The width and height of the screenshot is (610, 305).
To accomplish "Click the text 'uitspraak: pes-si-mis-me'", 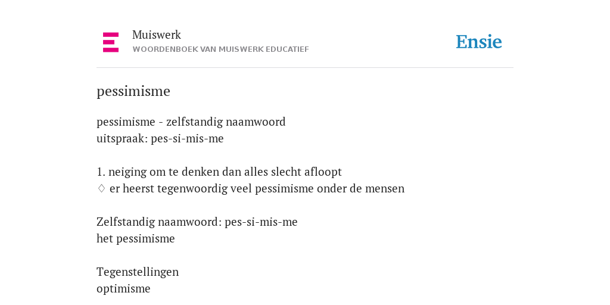I will [160, 138].
